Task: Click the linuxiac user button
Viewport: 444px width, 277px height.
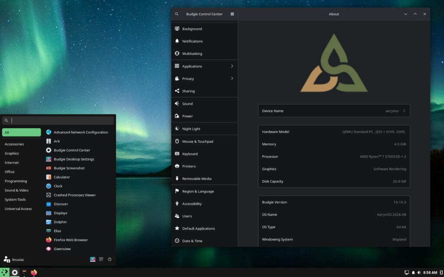Action: pos(14,260)
